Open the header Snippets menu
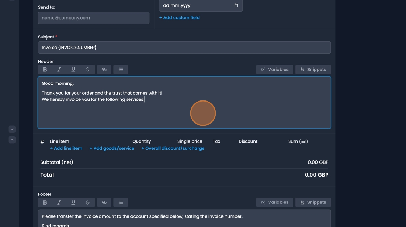This screenshot has height=227, width=406. [313, 69]
